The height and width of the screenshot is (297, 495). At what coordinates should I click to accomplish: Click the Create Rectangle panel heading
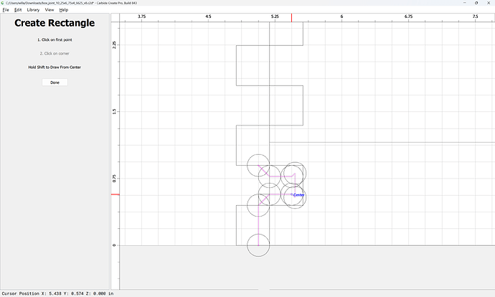pos(55,23)
